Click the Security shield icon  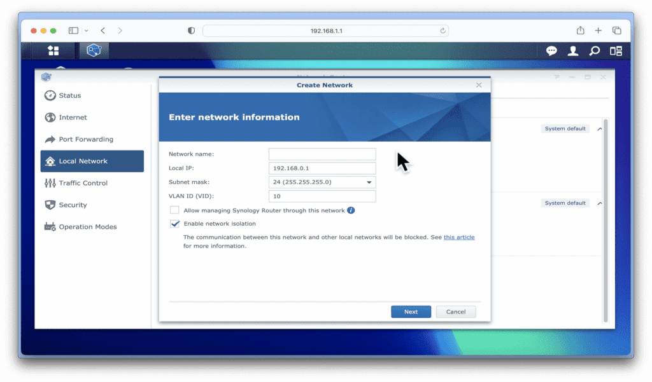click(x=50, y=205)
